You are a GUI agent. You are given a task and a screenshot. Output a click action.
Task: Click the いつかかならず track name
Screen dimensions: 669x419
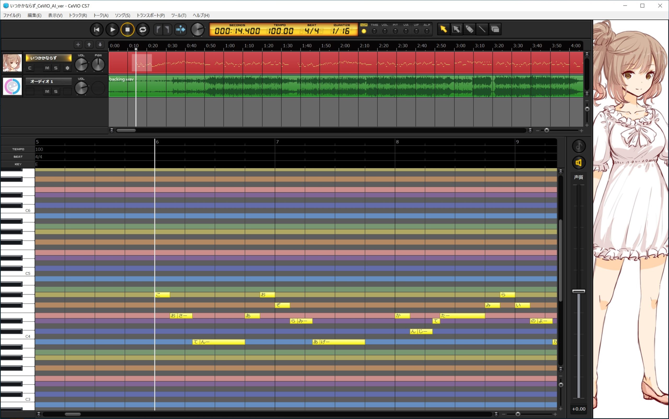[49, 58]
